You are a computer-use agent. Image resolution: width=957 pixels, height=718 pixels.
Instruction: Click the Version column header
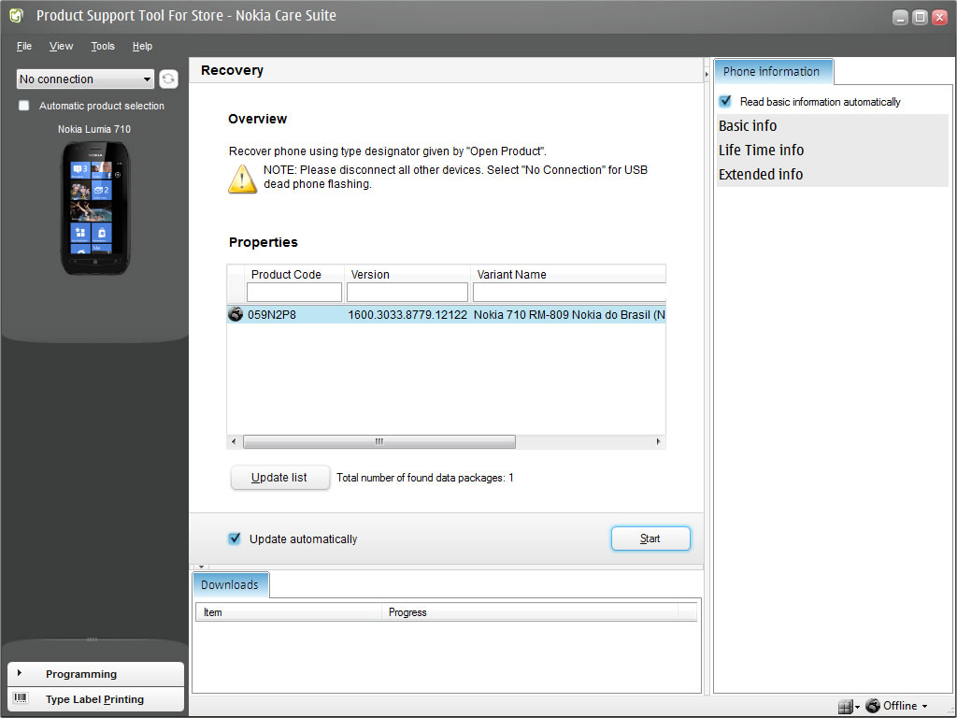click(x=407, y=274)
